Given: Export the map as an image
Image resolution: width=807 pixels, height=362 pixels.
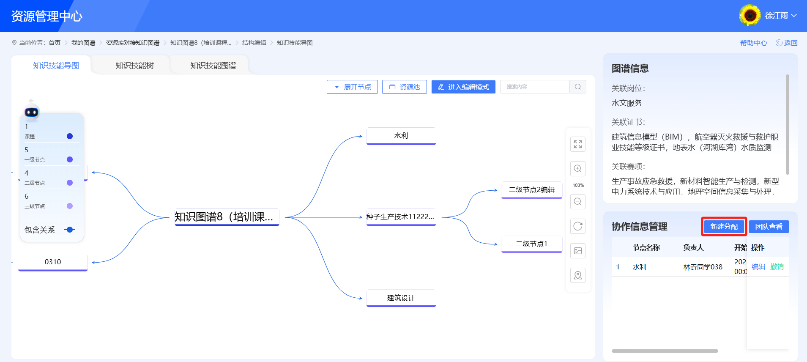Looking at the screenshot, I should [x=578, y=251].
